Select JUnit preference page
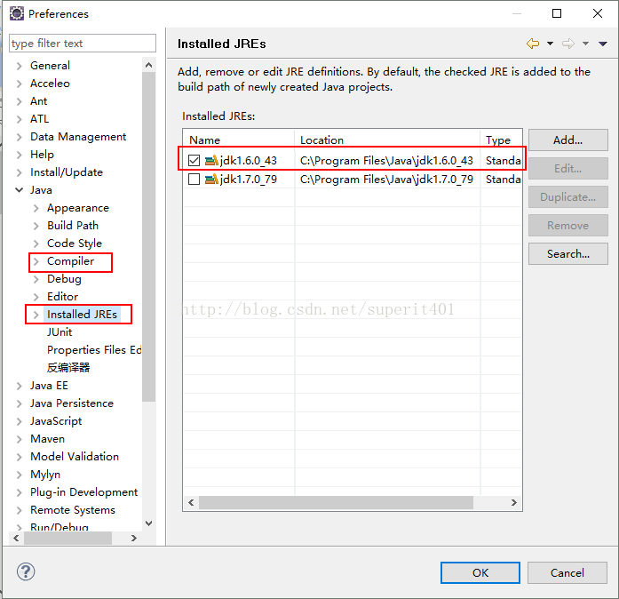Image resolution: width=619 pixels, height=599 pixels. pyautogui.click(x=60, y=331)
